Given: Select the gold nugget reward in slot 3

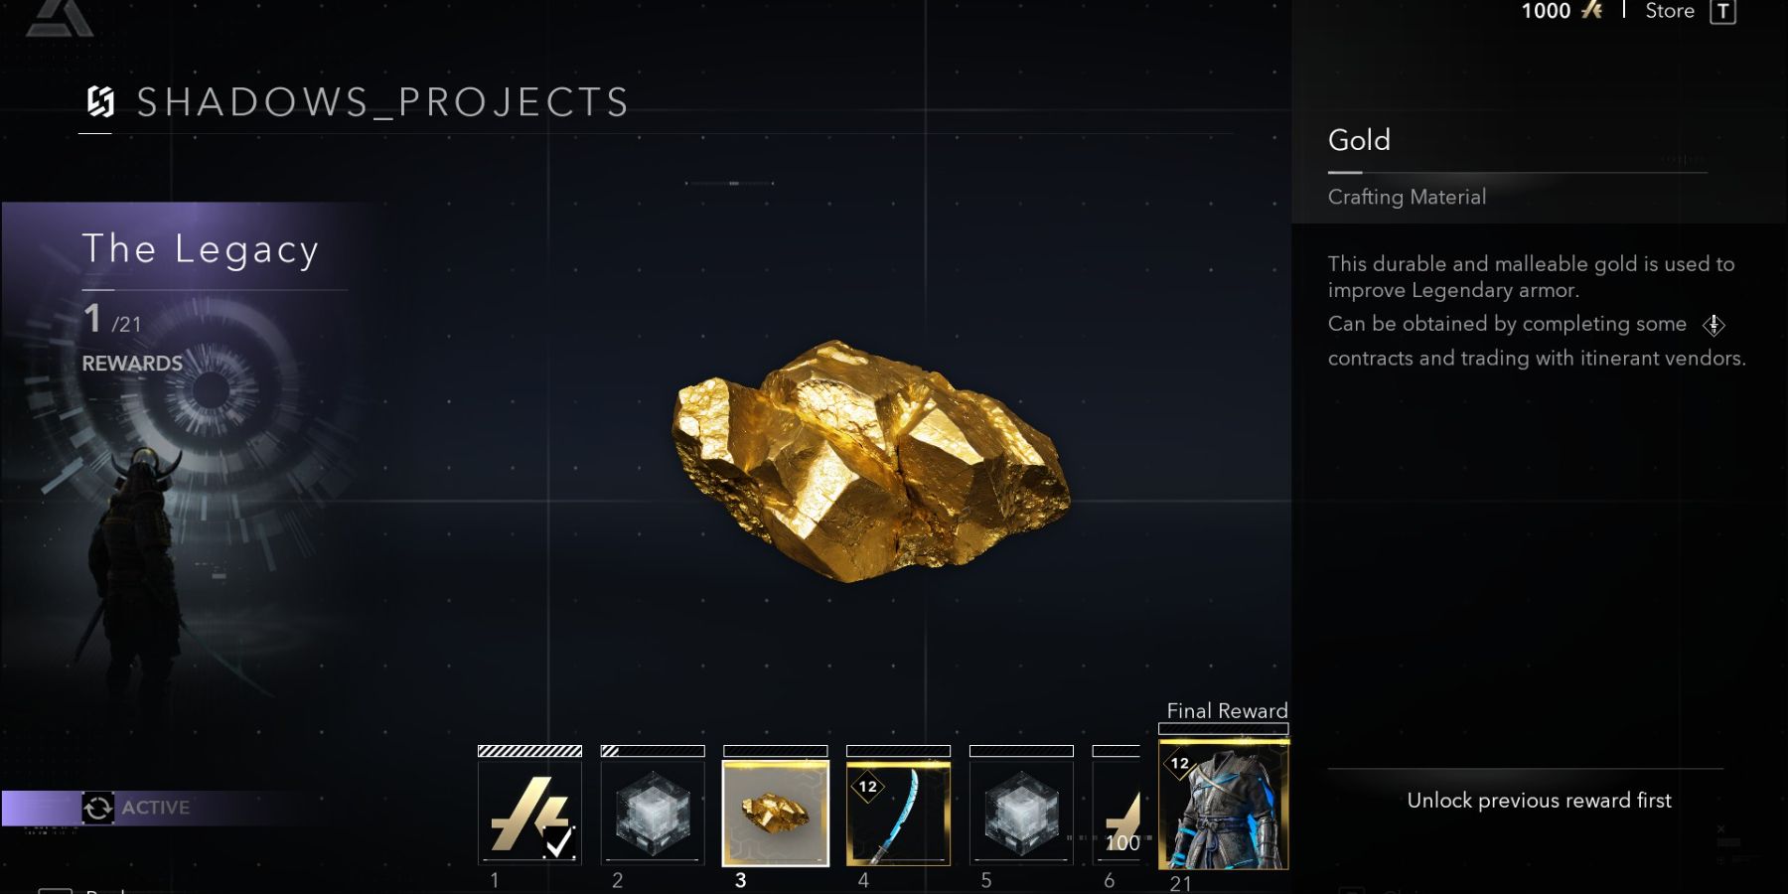Looking at the screenshot, I should tap(776, 813).
